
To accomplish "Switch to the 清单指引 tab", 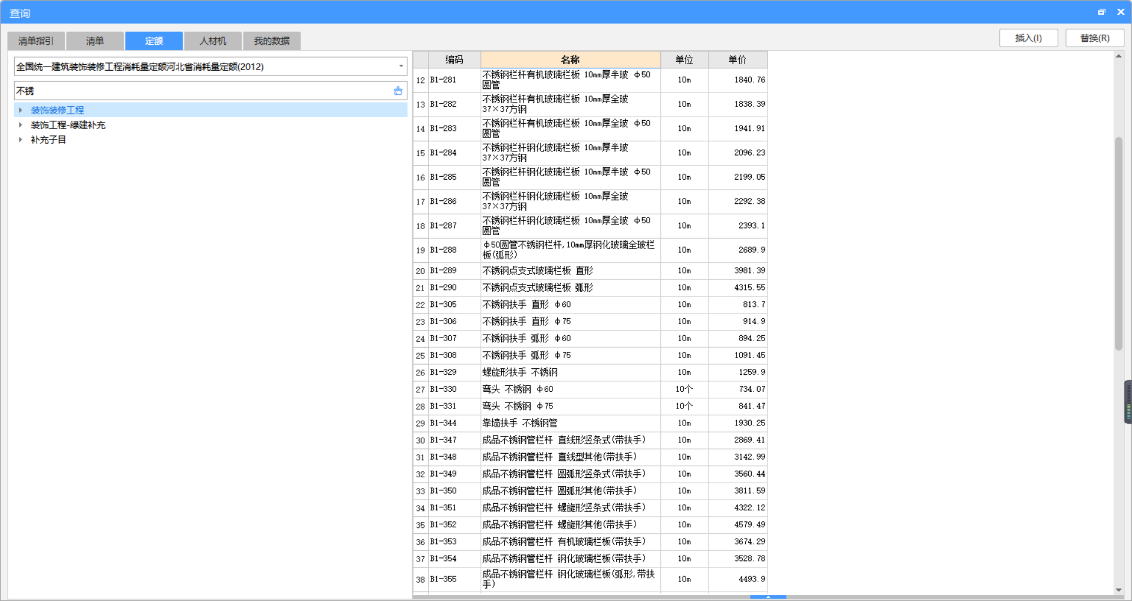I will pyautogui.click(x=36, y=41).
